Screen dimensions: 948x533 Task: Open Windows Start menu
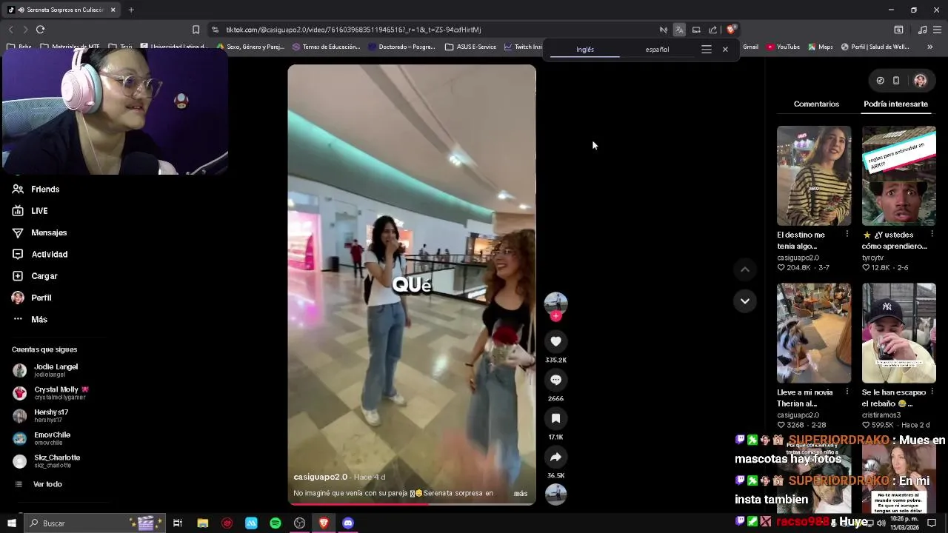coord(12,523)
